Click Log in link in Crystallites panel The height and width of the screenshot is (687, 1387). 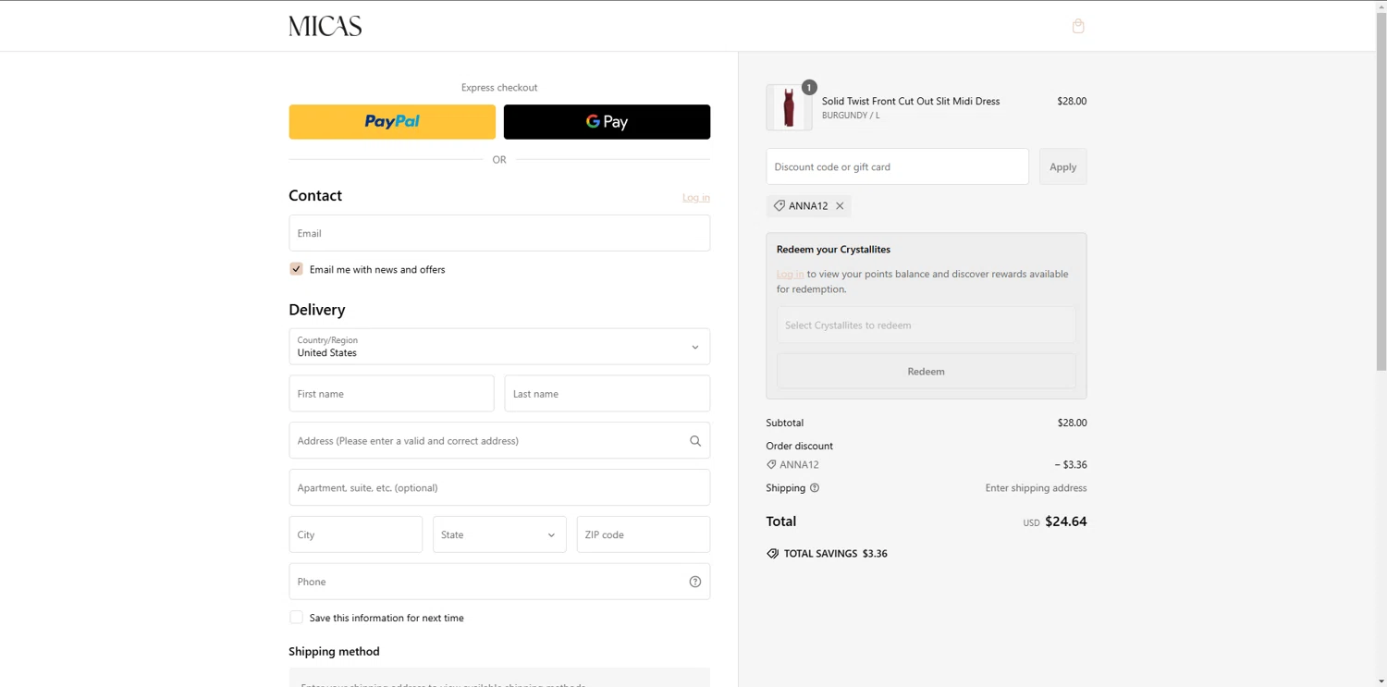[790, 275]
